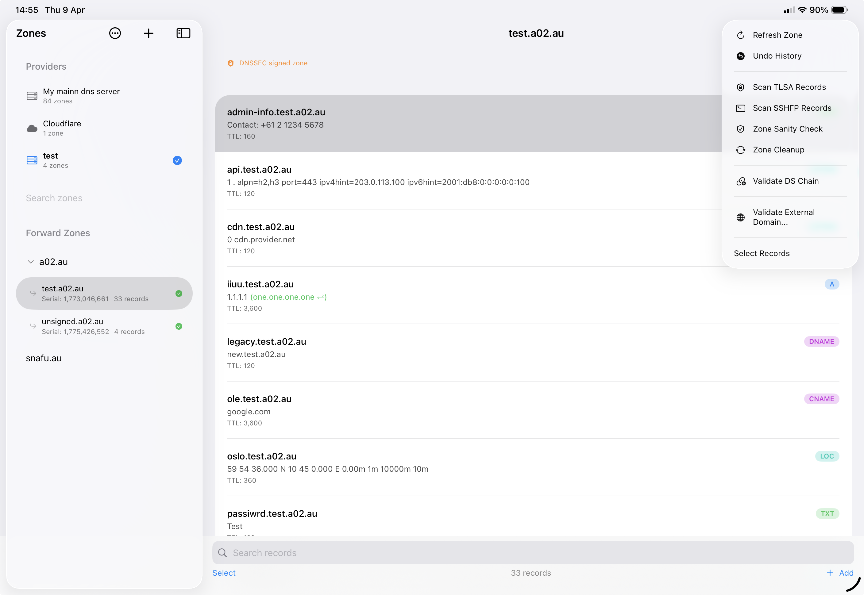Select Validate DS Chain
This screenshot has height=595, width=864.
click(790, 181)
